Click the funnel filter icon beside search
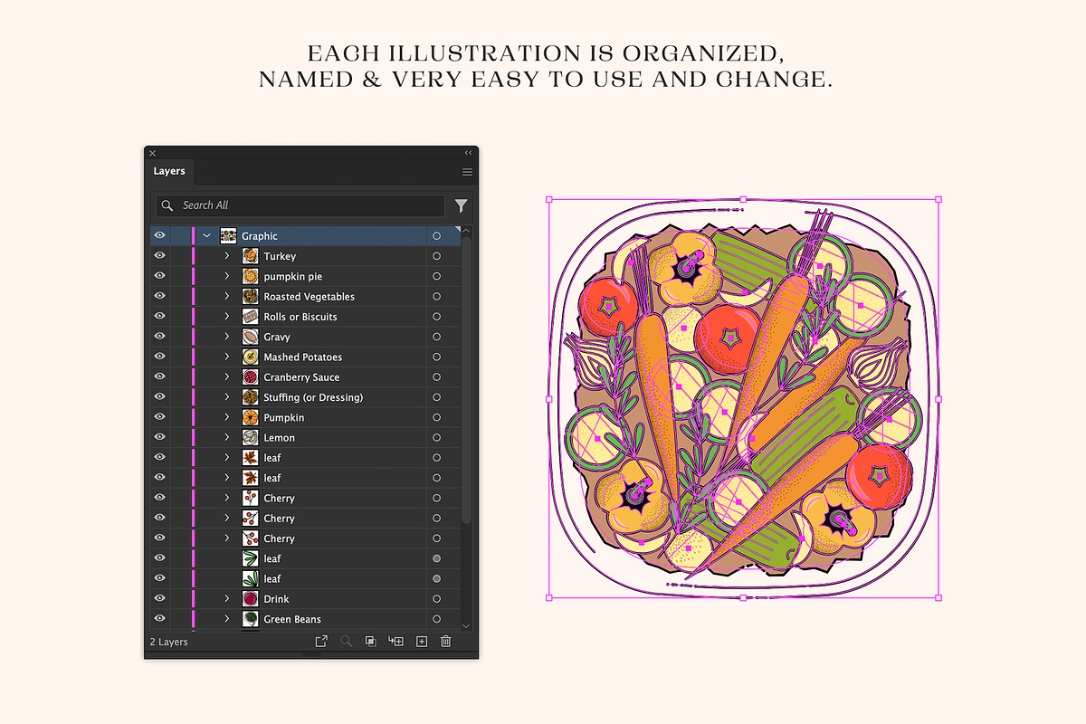Screen dimensions: 1086x724 pos(462,205)
